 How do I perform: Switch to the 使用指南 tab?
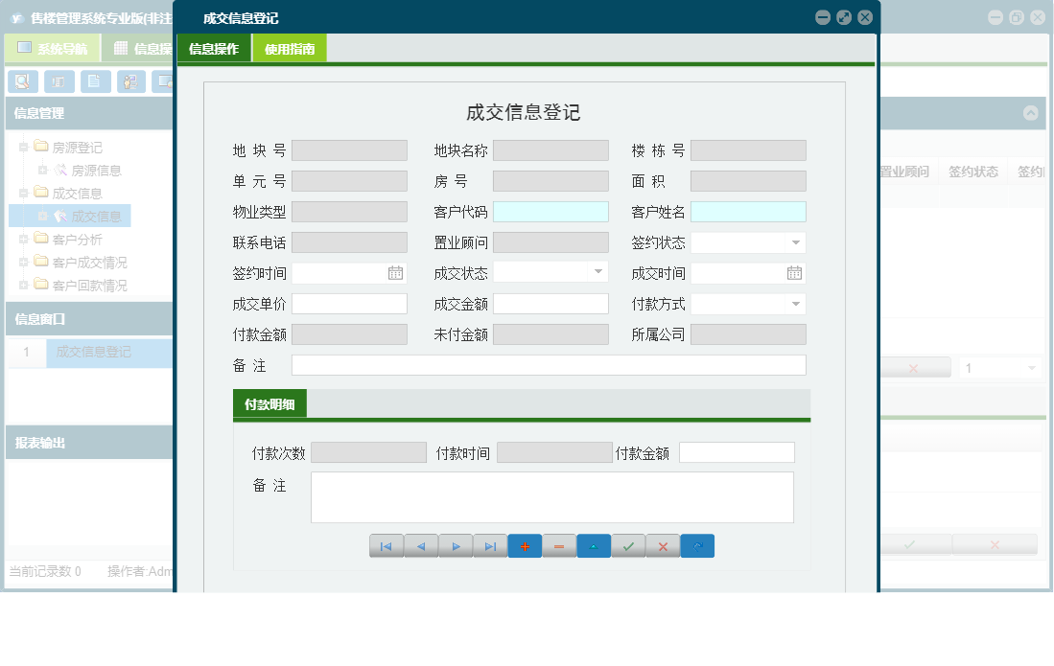(289, 47)
